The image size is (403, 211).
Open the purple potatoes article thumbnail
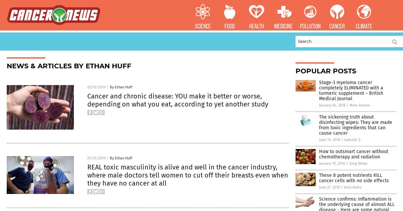point(40,107)
